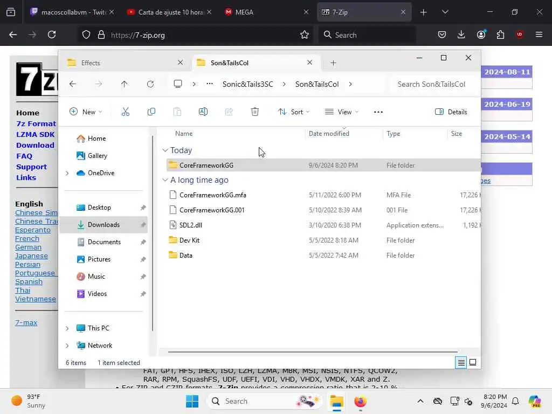Screen dimensions: 552x414
Task: Click horizontal scrollbar in file list
Action: [313, 351]
